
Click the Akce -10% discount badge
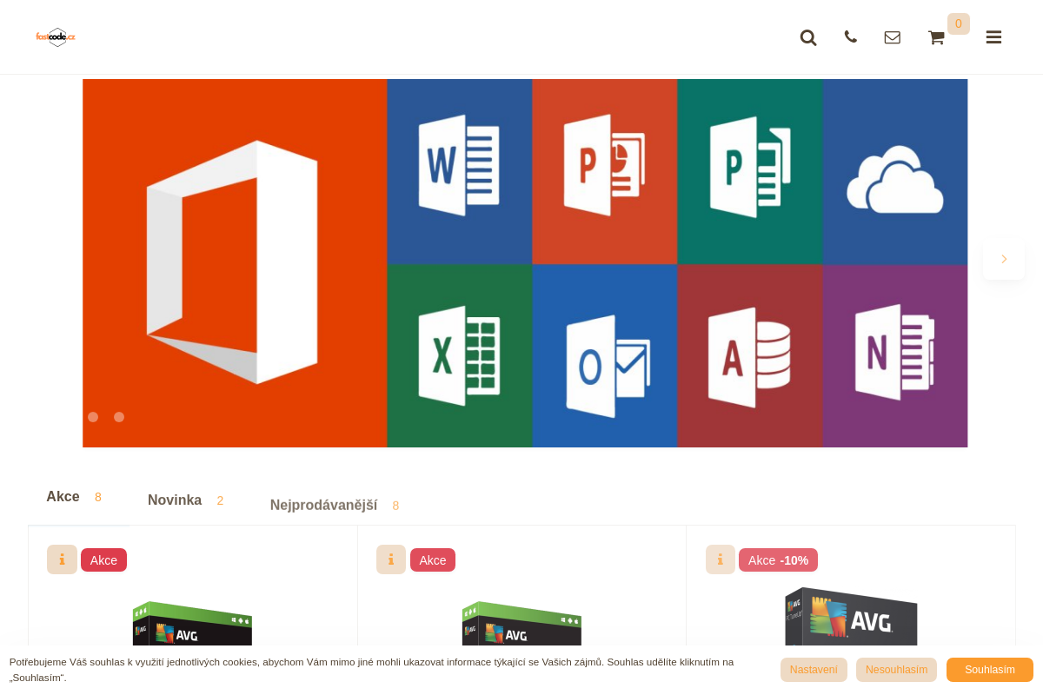pos(778,560)
